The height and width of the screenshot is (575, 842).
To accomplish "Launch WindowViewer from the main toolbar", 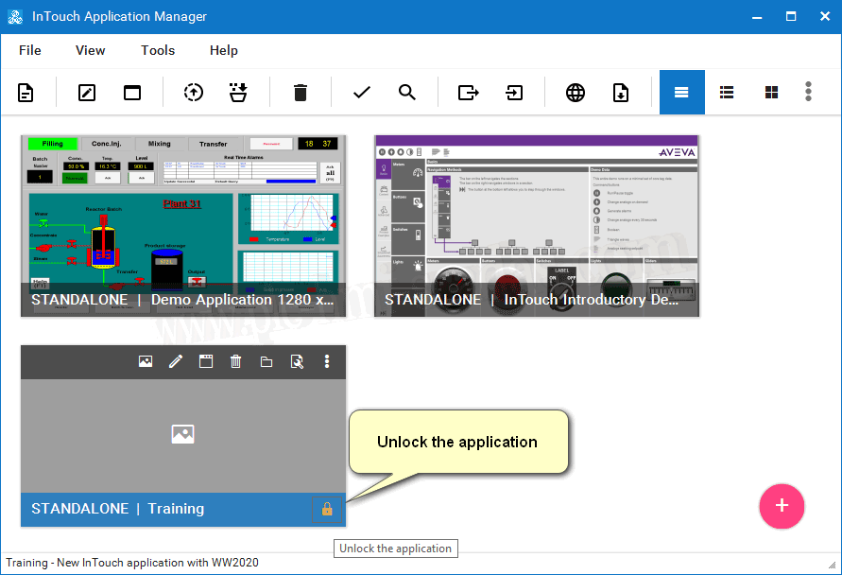I will (x=132, y=93).
